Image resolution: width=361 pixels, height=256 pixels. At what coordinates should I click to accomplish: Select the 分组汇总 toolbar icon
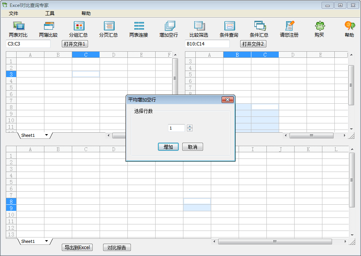pyautogui.click(x=78, y=27)
